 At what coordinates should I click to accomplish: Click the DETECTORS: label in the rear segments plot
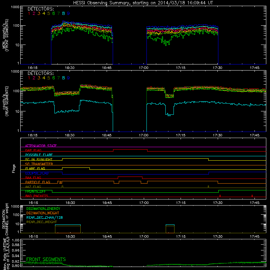point(41,74)
